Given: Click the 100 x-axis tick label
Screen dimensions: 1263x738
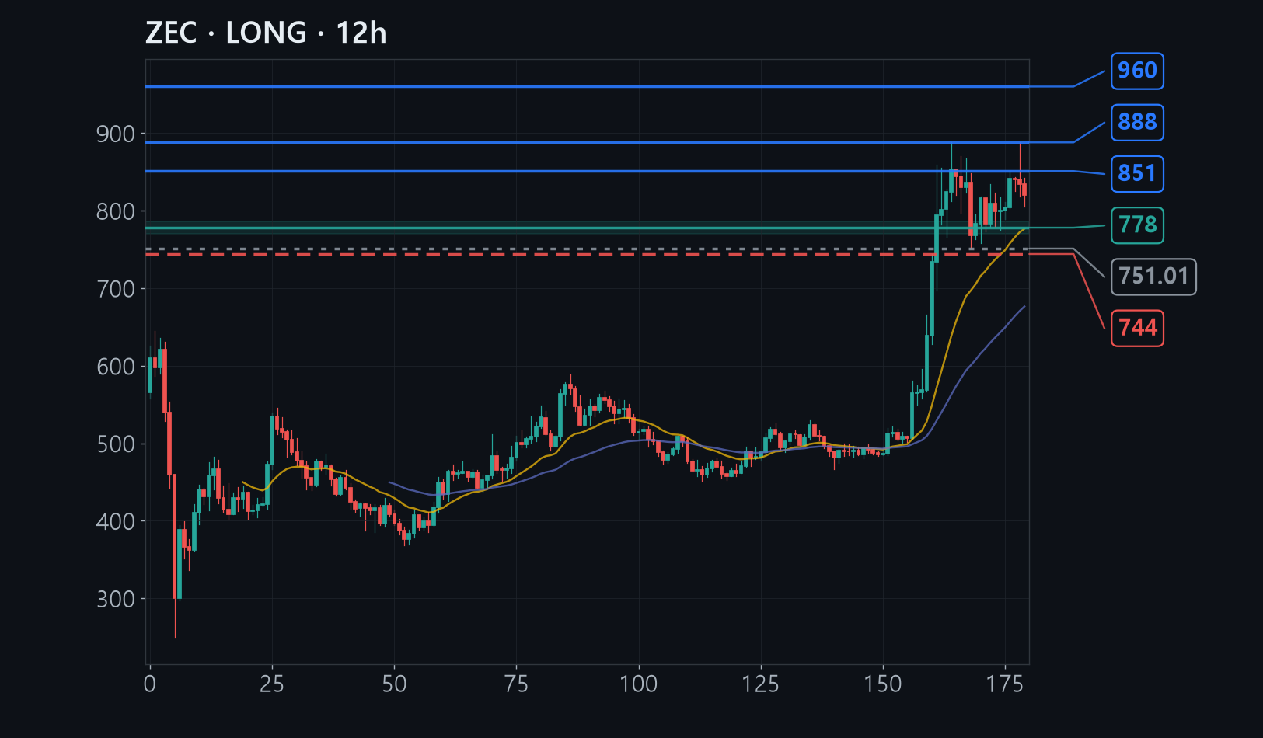Looking at the screenshot, I should pyautogui.click(x=638, y=684).
